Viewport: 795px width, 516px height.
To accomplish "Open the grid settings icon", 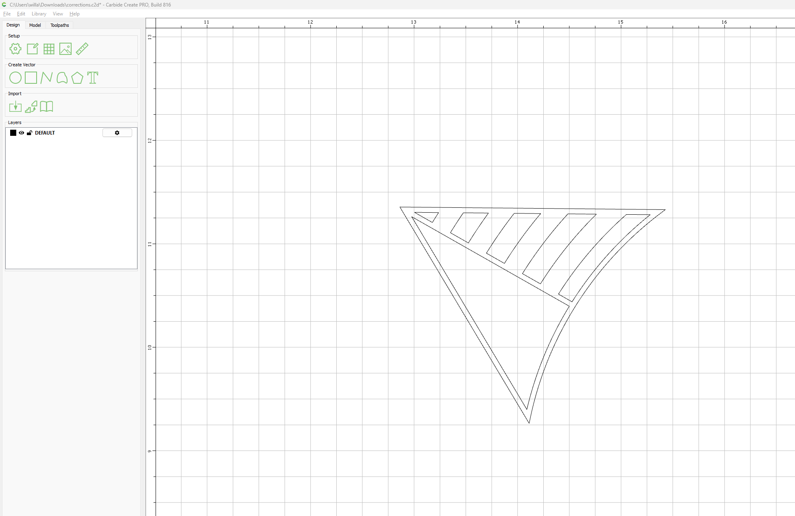I will click(x=49, y=49).
